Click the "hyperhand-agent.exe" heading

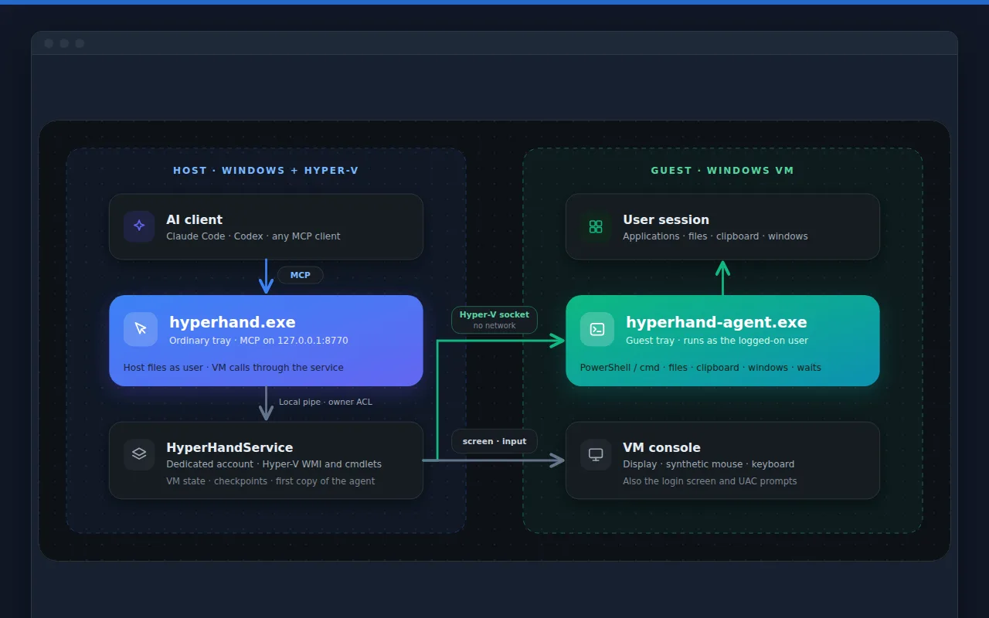pos(716,322)
